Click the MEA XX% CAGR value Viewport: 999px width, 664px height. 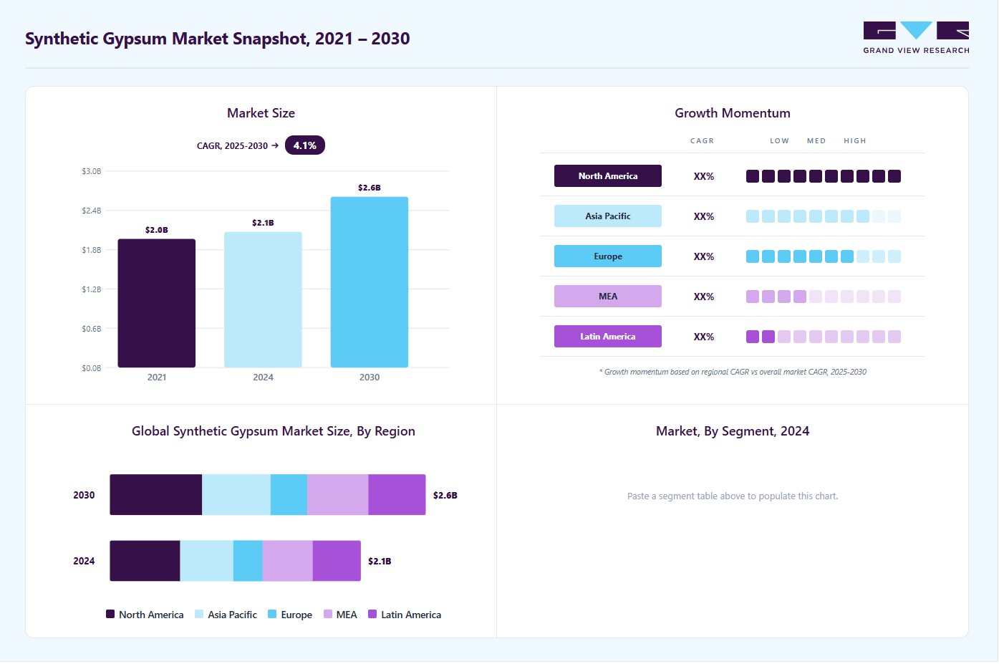point(704,297)
